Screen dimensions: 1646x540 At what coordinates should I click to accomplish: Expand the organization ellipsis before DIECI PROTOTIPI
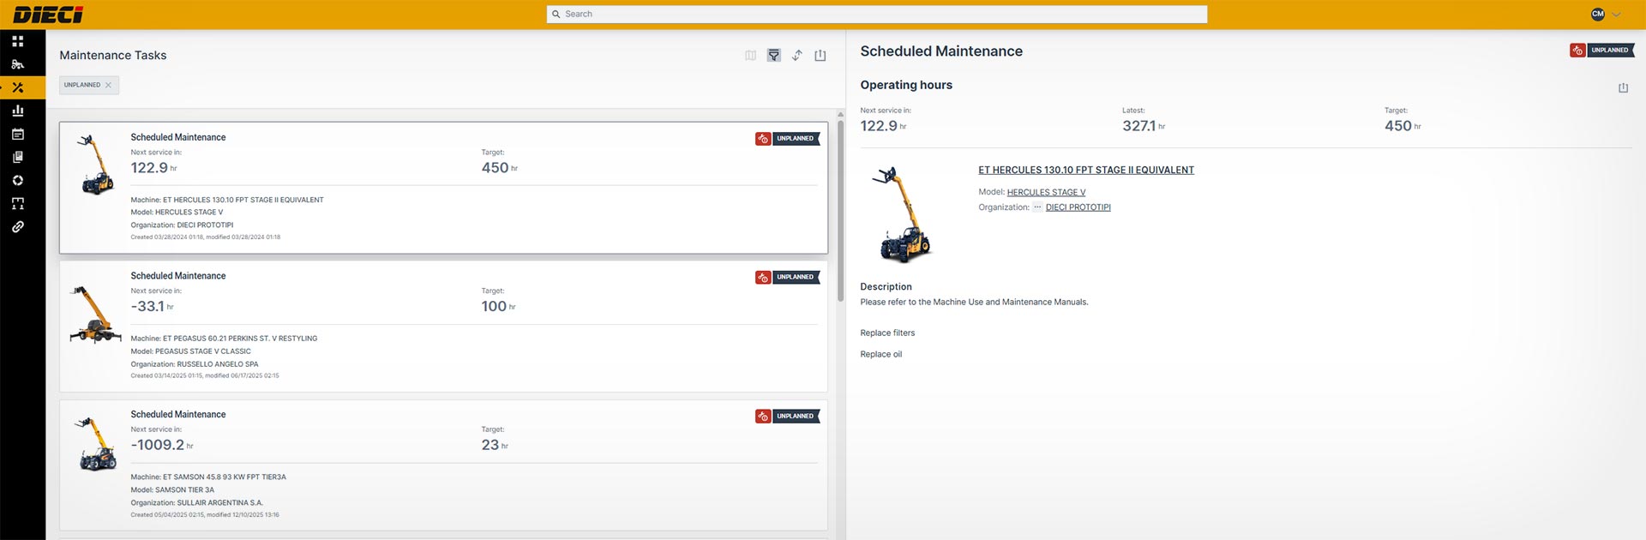[1037, 207]
